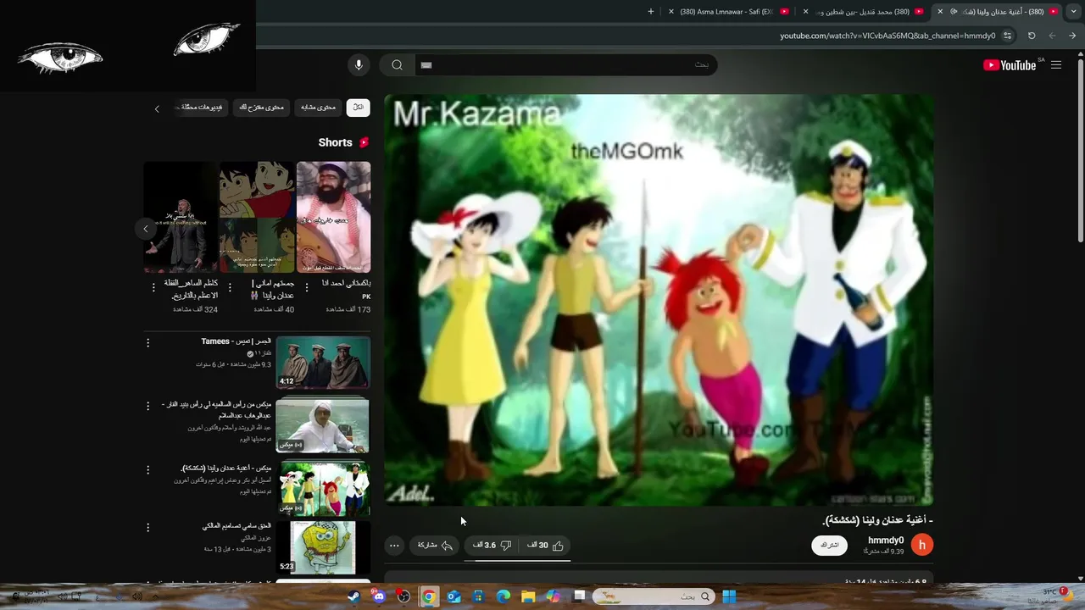Open Outlook from the taskbar
Viewport: 1085px width, 610px height.
click(x=453, y=596)
